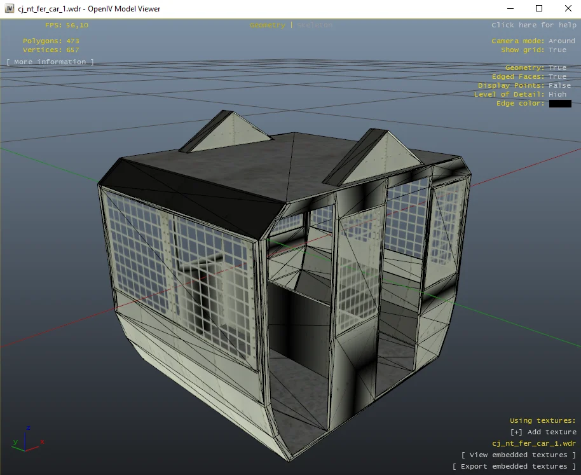
Task: Expand the More information section
Action: [50, 62]
